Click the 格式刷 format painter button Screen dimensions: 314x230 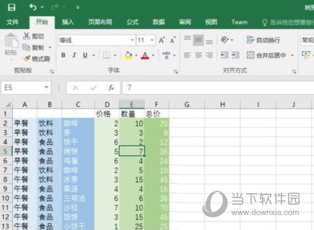pos(36,59)
